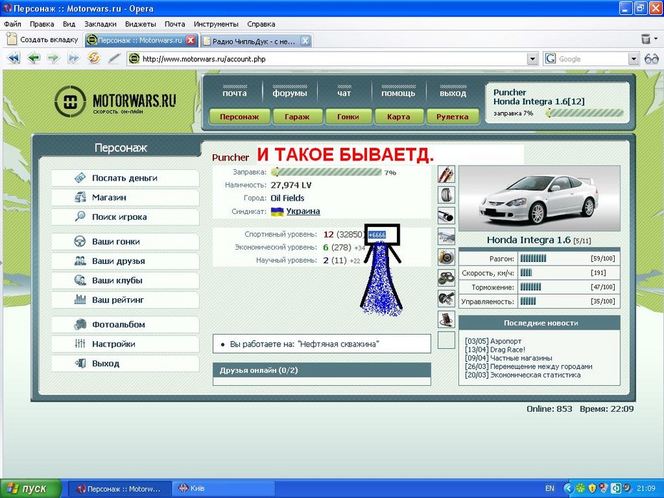Open dropdown arrow beside the trash icon
The width and height of the screenshot is (664, 498).
click(656, 39)
